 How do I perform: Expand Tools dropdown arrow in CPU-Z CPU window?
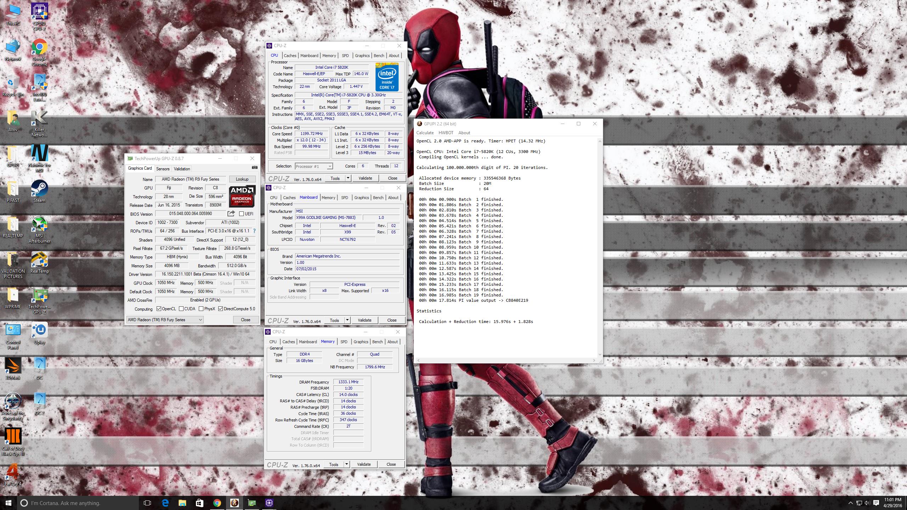(x=348, y=178)
